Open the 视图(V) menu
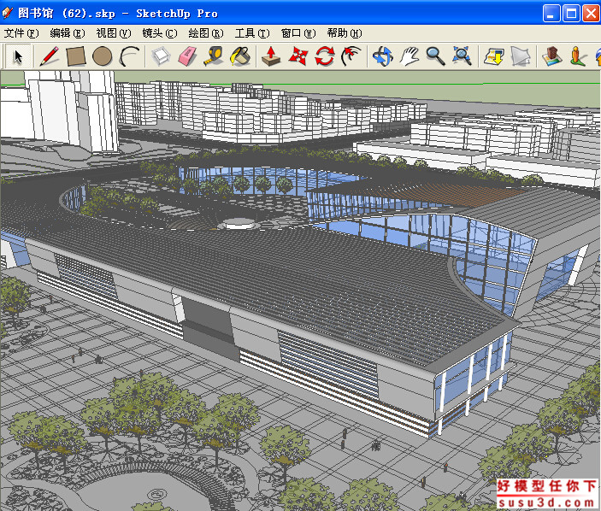The image size is (601, 511). click(x=114, y=33)
